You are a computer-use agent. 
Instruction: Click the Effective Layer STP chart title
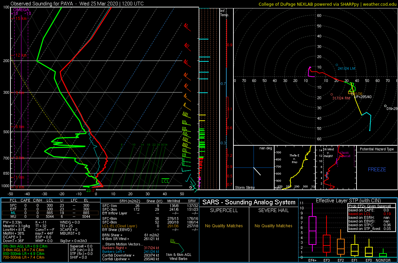[348, 201]
